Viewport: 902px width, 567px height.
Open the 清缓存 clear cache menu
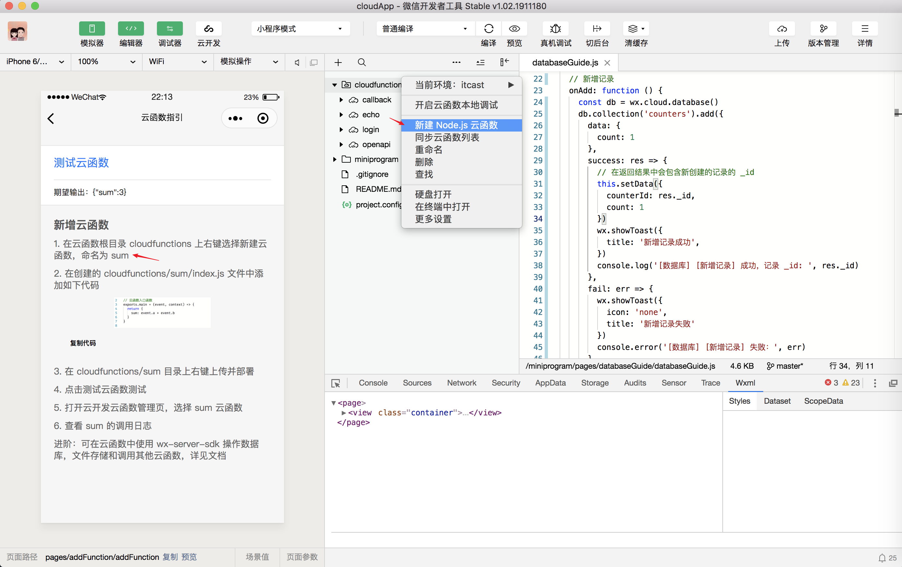pyautogui.click(x=636, y=29)
